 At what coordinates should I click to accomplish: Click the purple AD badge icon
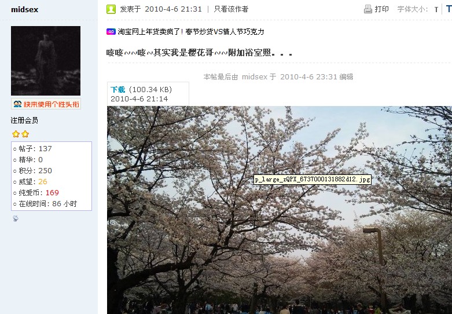pyautogui.click(x=111, y=32)
